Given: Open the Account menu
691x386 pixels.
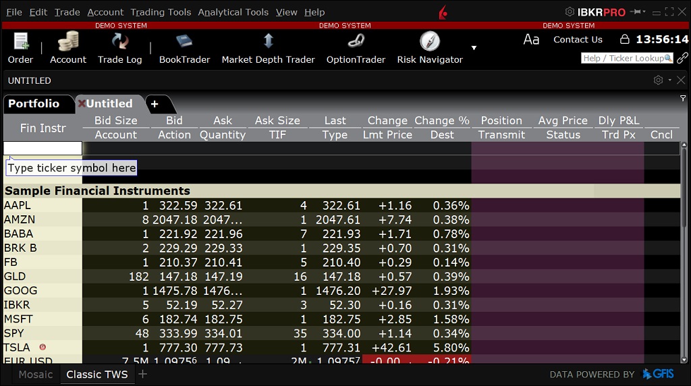Looking at the screenshot, I should click(x=105, y=12).
